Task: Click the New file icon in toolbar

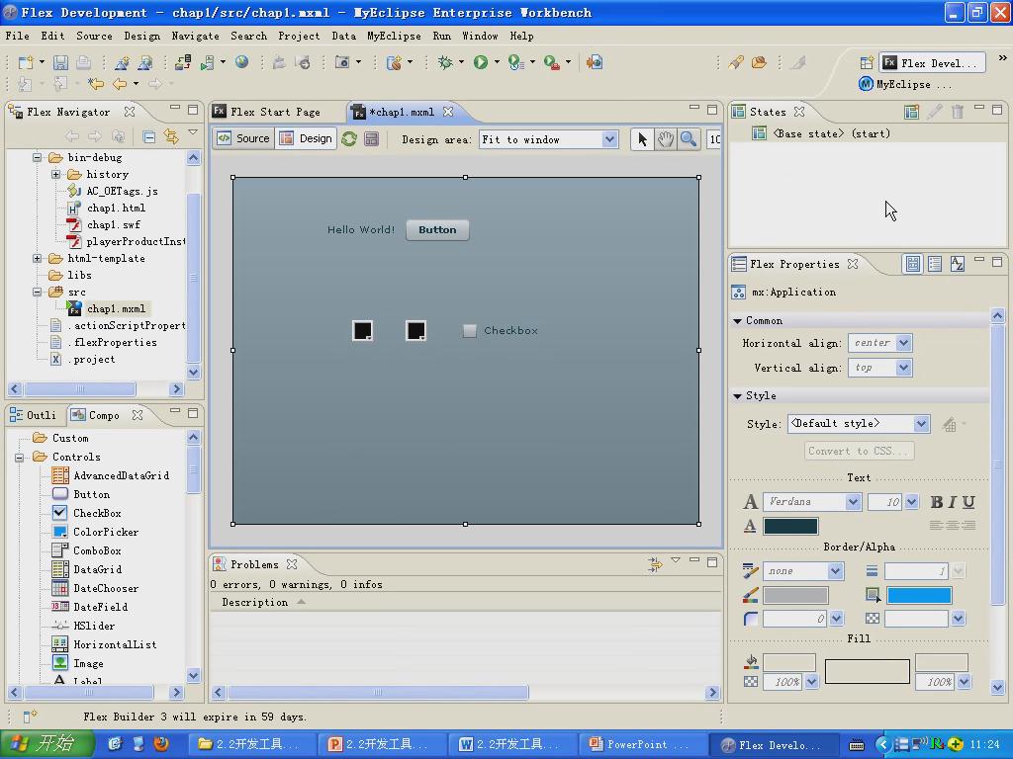Action: (x=26, y=62)
